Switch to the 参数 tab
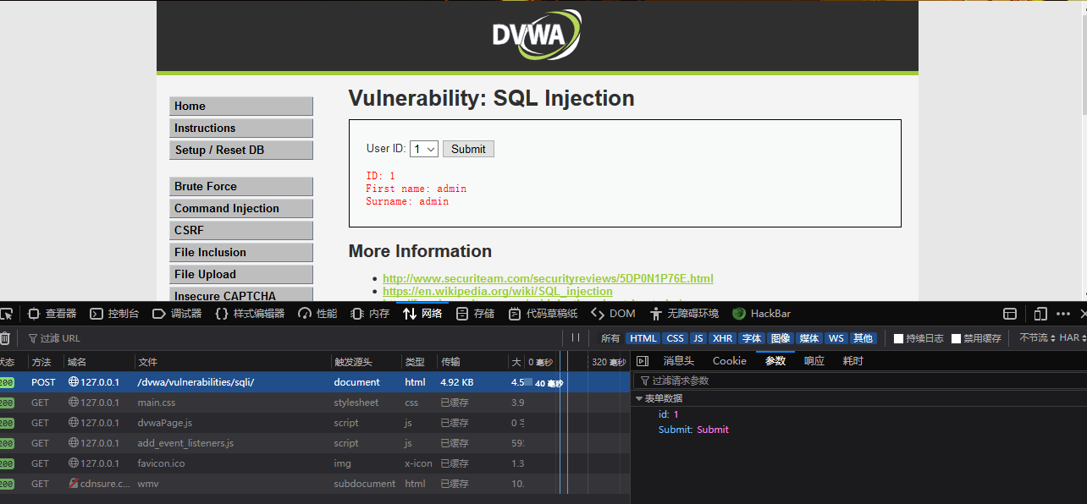1087x504 pixels. click(775, 361)
